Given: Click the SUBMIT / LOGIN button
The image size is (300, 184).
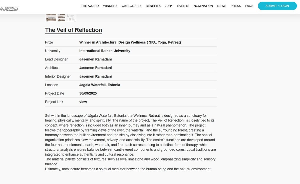Looking at the screenshot, I should pos(277,6).
